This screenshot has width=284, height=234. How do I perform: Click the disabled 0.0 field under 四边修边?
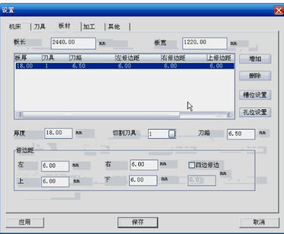tap(202, 181)
